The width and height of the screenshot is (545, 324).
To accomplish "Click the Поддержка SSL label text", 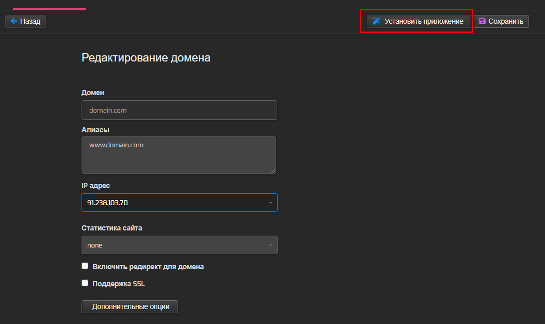I will [x=119, y=284].
